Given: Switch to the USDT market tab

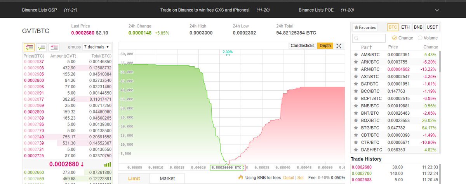Looking at the screenshot, I should click(x=432, y=27).
